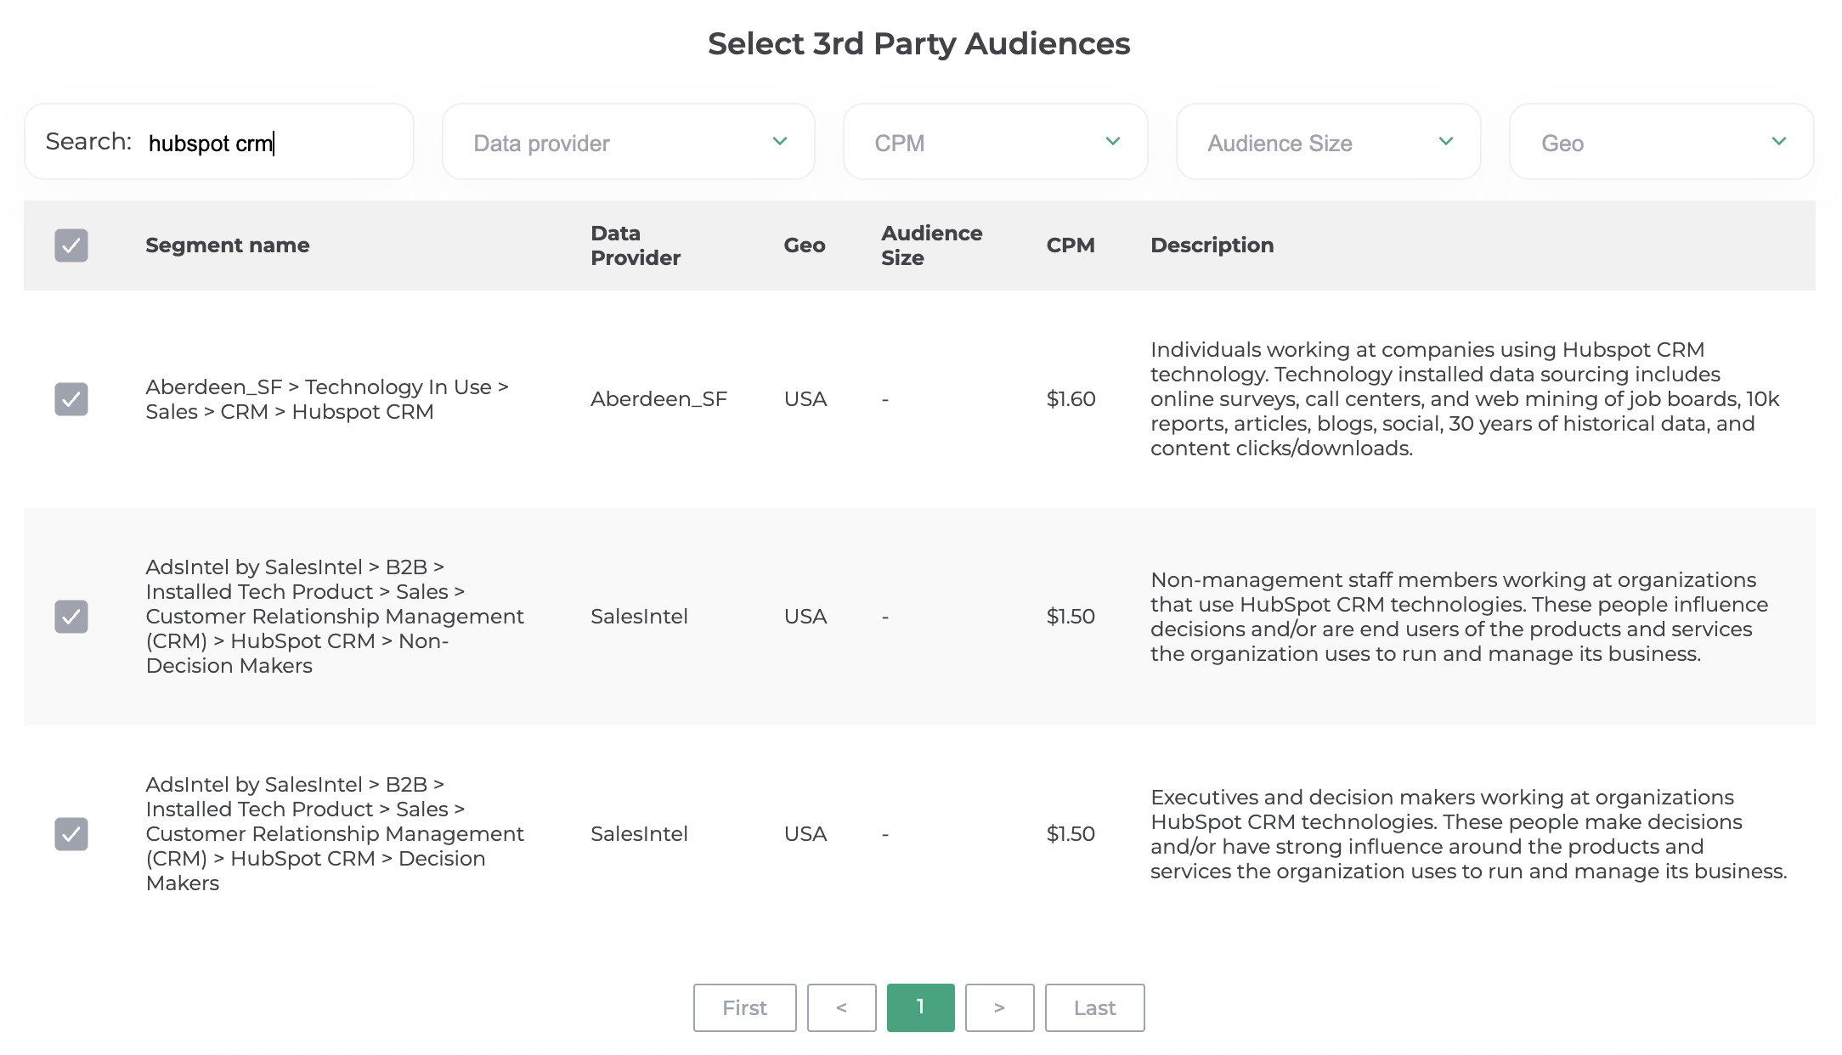
Task: Click the next page arrow button
Action: tap(999, 1007)
